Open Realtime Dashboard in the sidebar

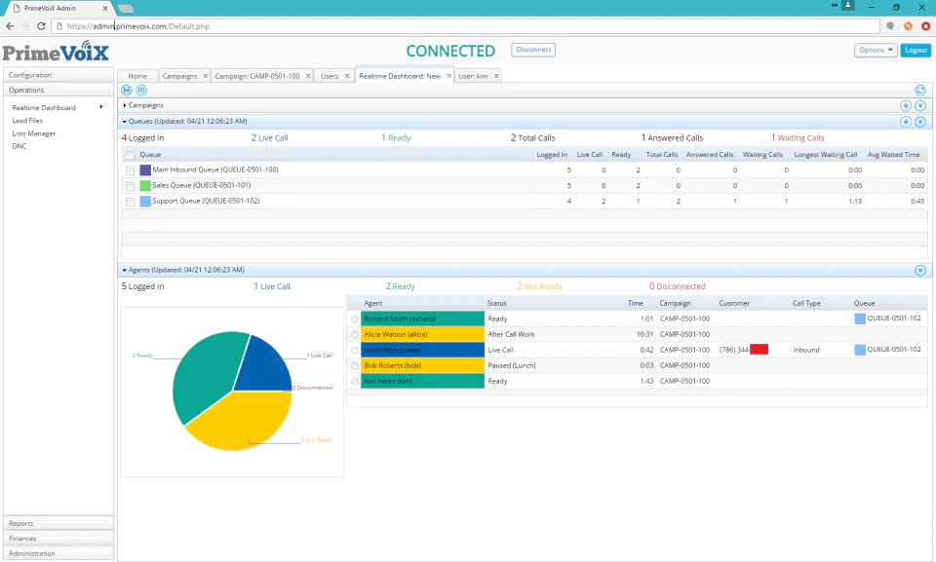44,108
